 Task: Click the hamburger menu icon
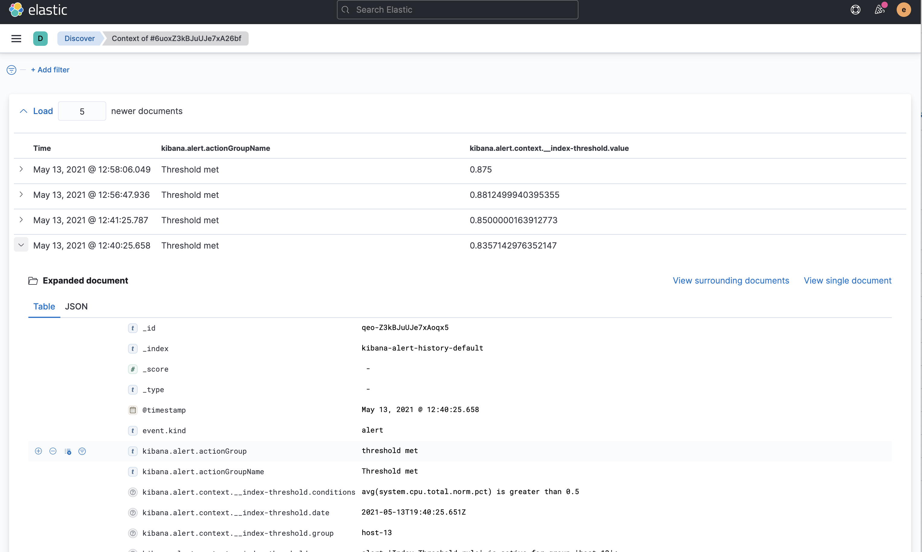(16, 38)
